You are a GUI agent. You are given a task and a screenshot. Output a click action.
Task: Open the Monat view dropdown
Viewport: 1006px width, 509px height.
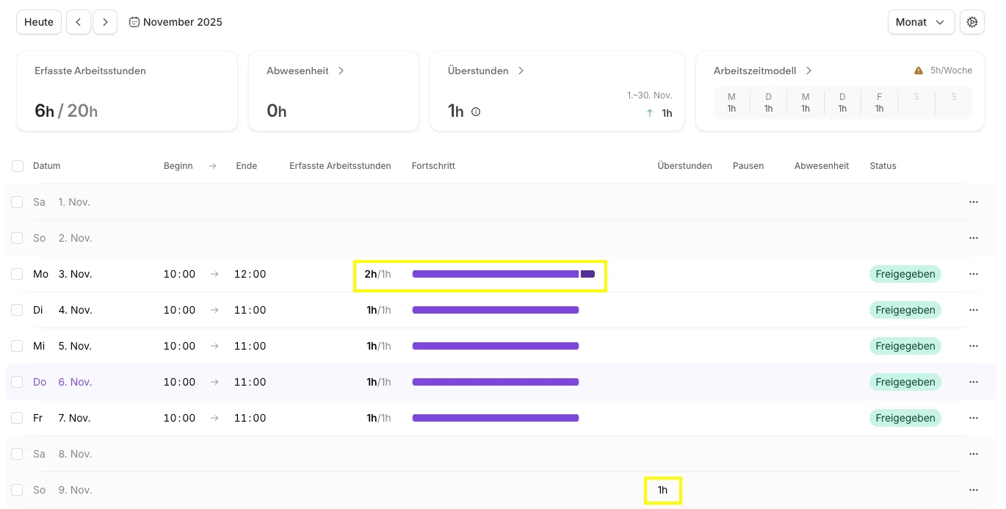tap(921, 22)
